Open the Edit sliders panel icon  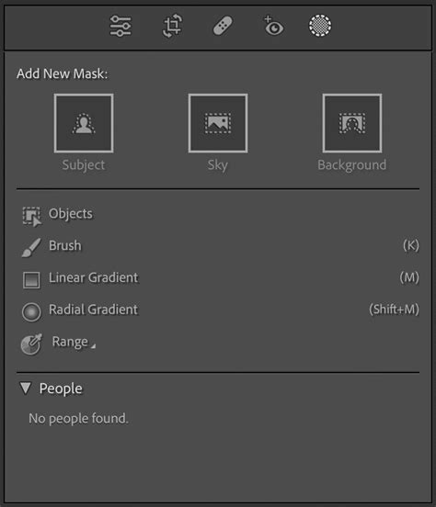tap(120, 26)
